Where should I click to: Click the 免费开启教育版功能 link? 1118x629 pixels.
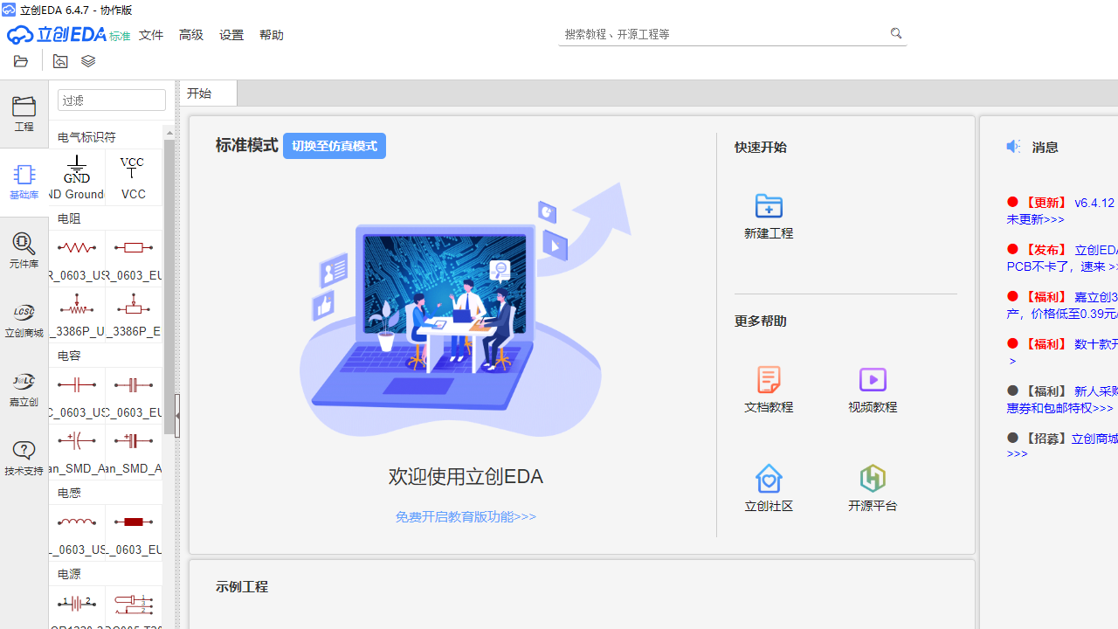tap(465, 516)
